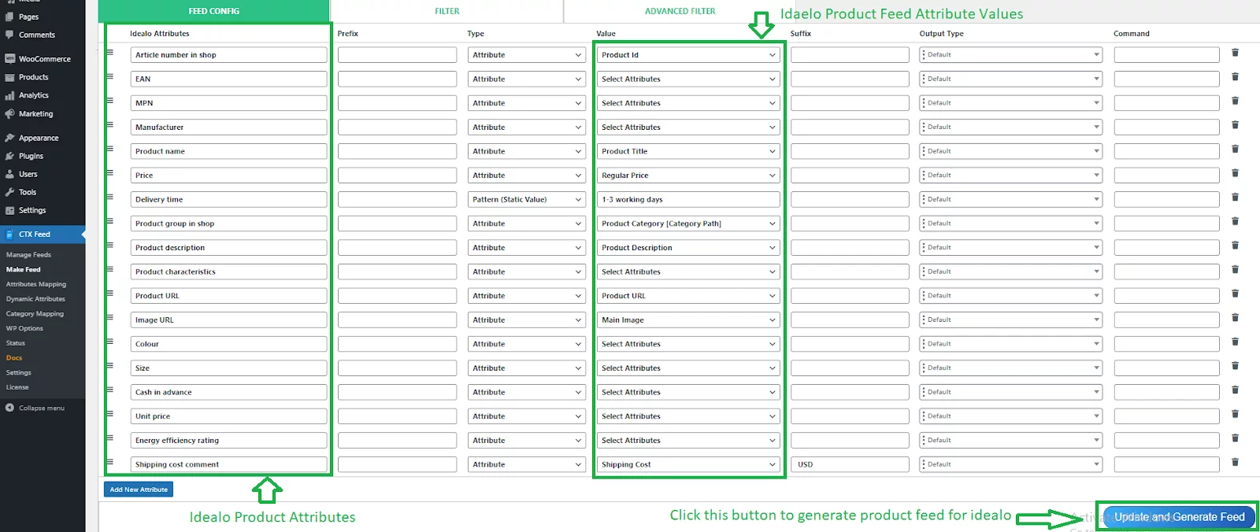The height and width of the screenshot is (532, 1260).
Task: Click the drag handle beside the Manufacturer row
Action: click(x=110, y=125)
